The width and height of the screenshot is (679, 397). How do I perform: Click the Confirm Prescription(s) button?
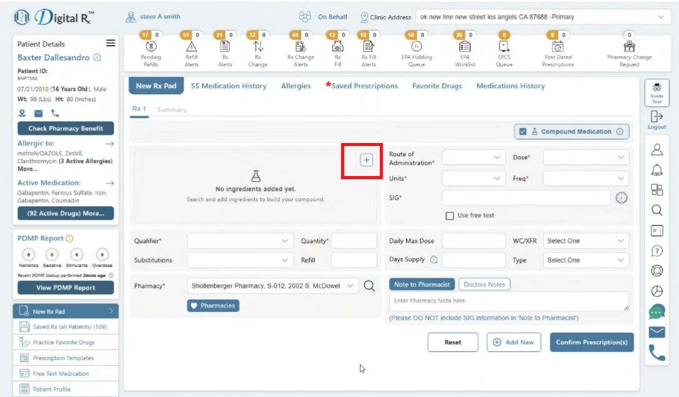click(592, 342)
